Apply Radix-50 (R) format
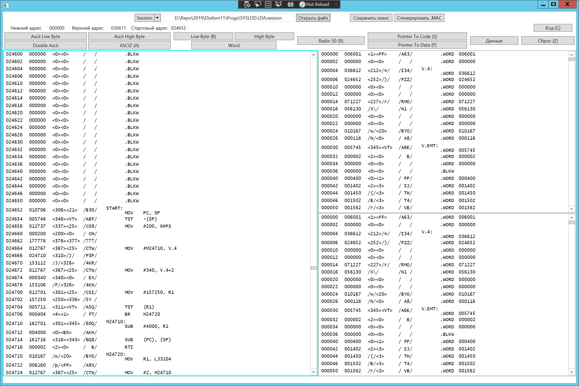 click(331, 41)
